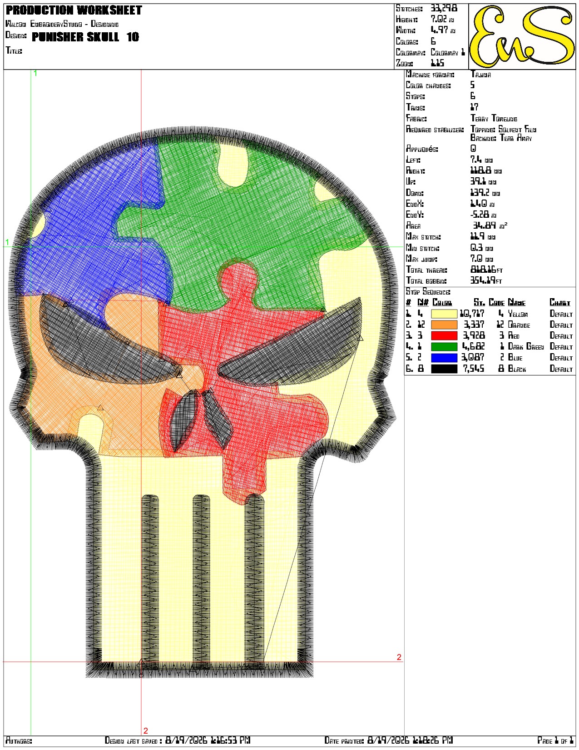This screenshot has width=579, height=750.
Task: Click the color name 'Orange'
Action: [x=519, y=325]
